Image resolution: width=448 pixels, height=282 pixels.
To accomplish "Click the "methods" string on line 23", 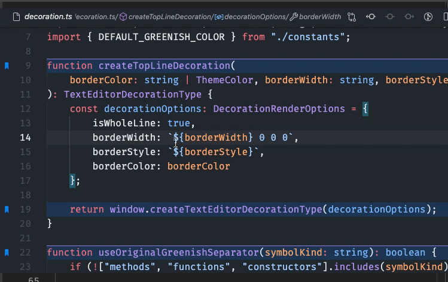I will pos(130,267).
